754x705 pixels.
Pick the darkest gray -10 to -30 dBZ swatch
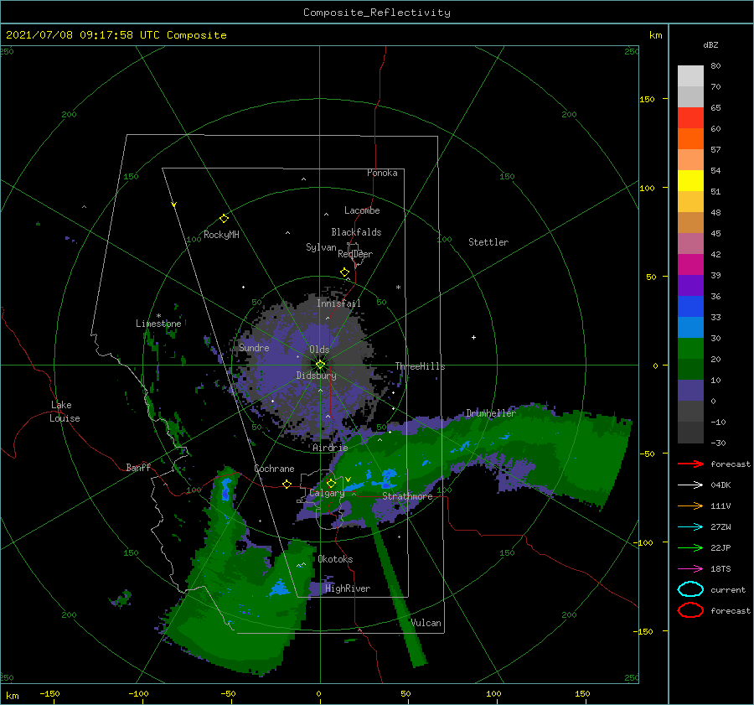[x=690, y=433]
